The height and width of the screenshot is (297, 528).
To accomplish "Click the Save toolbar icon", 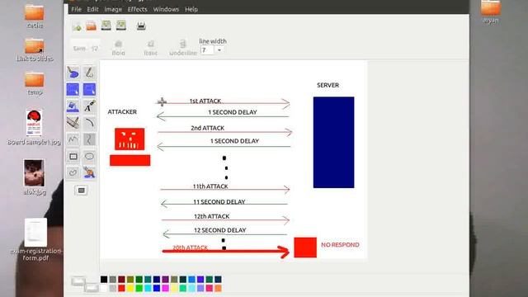I will [x=106, y=26].
